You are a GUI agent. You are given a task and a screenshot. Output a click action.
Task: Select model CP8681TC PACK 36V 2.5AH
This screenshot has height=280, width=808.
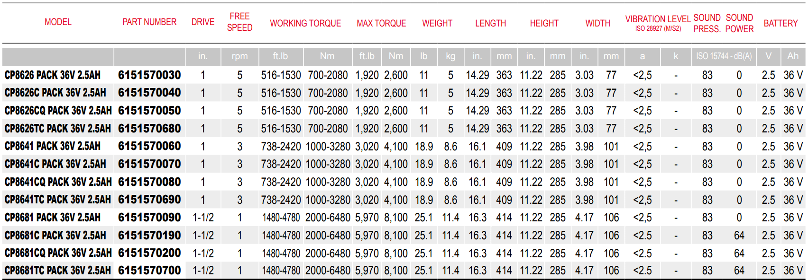(x=58, y=271)
